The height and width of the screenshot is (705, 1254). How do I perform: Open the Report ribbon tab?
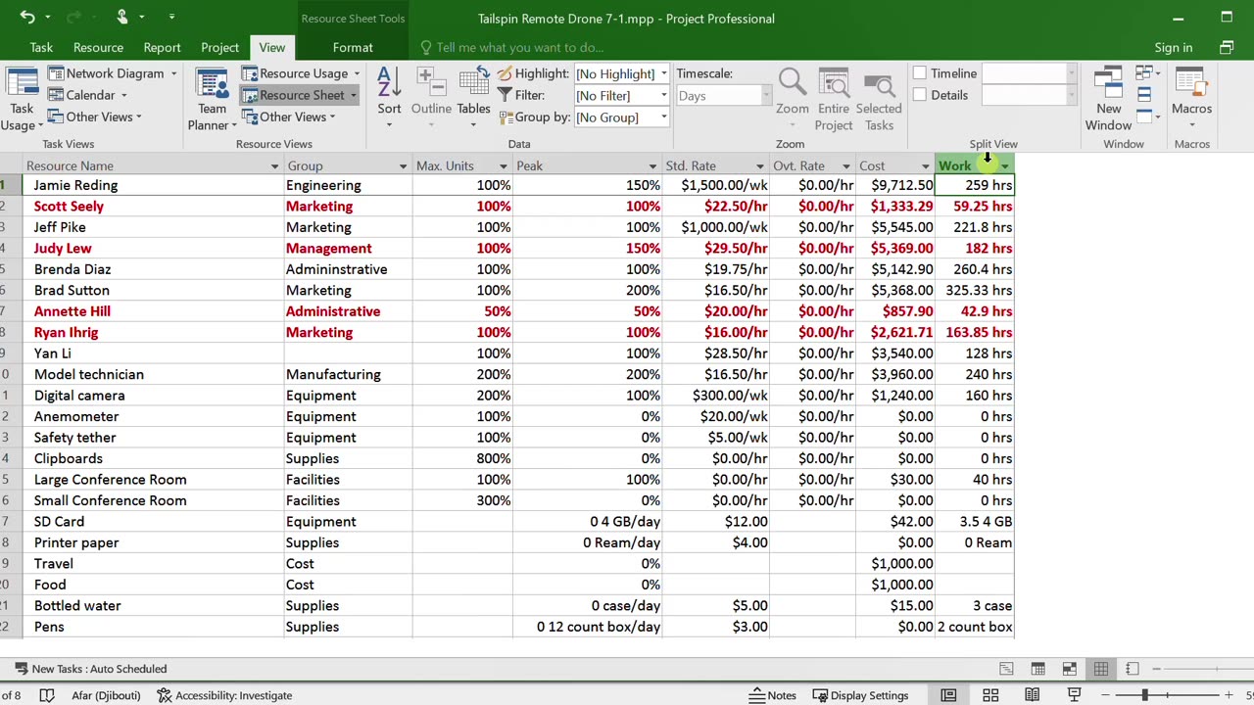pos(162,47)
